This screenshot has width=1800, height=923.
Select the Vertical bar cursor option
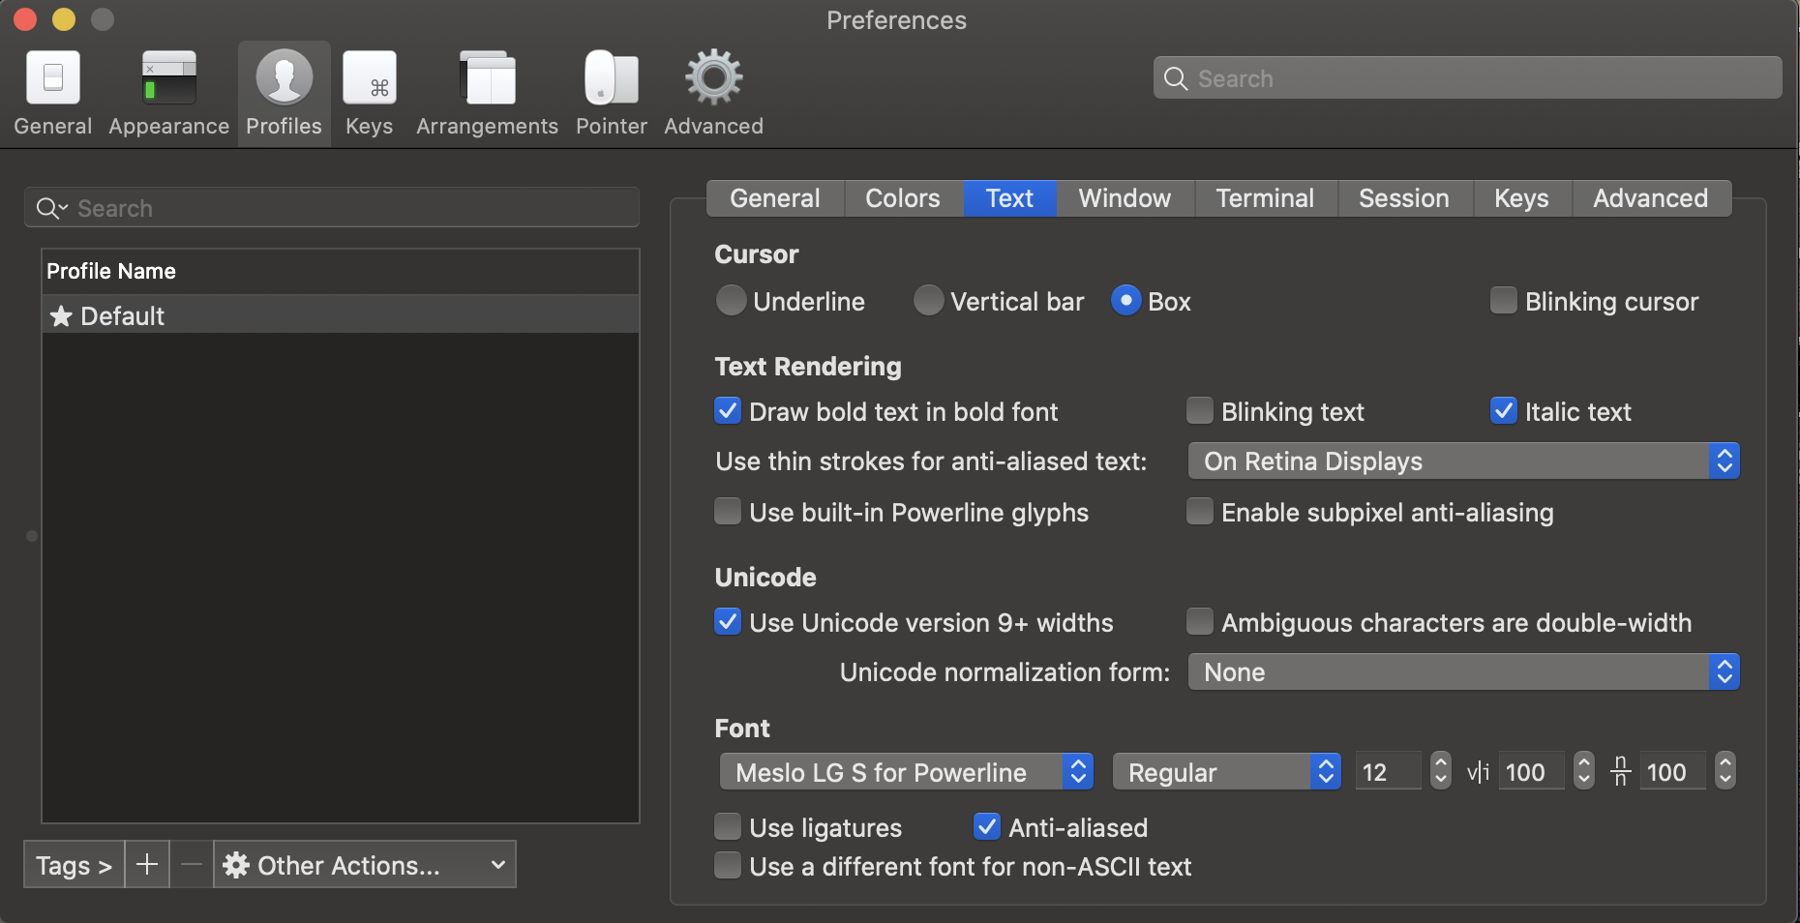(x=929, y=301)
